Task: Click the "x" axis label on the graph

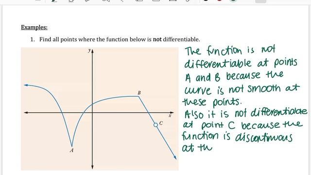Action: point(170,116)
